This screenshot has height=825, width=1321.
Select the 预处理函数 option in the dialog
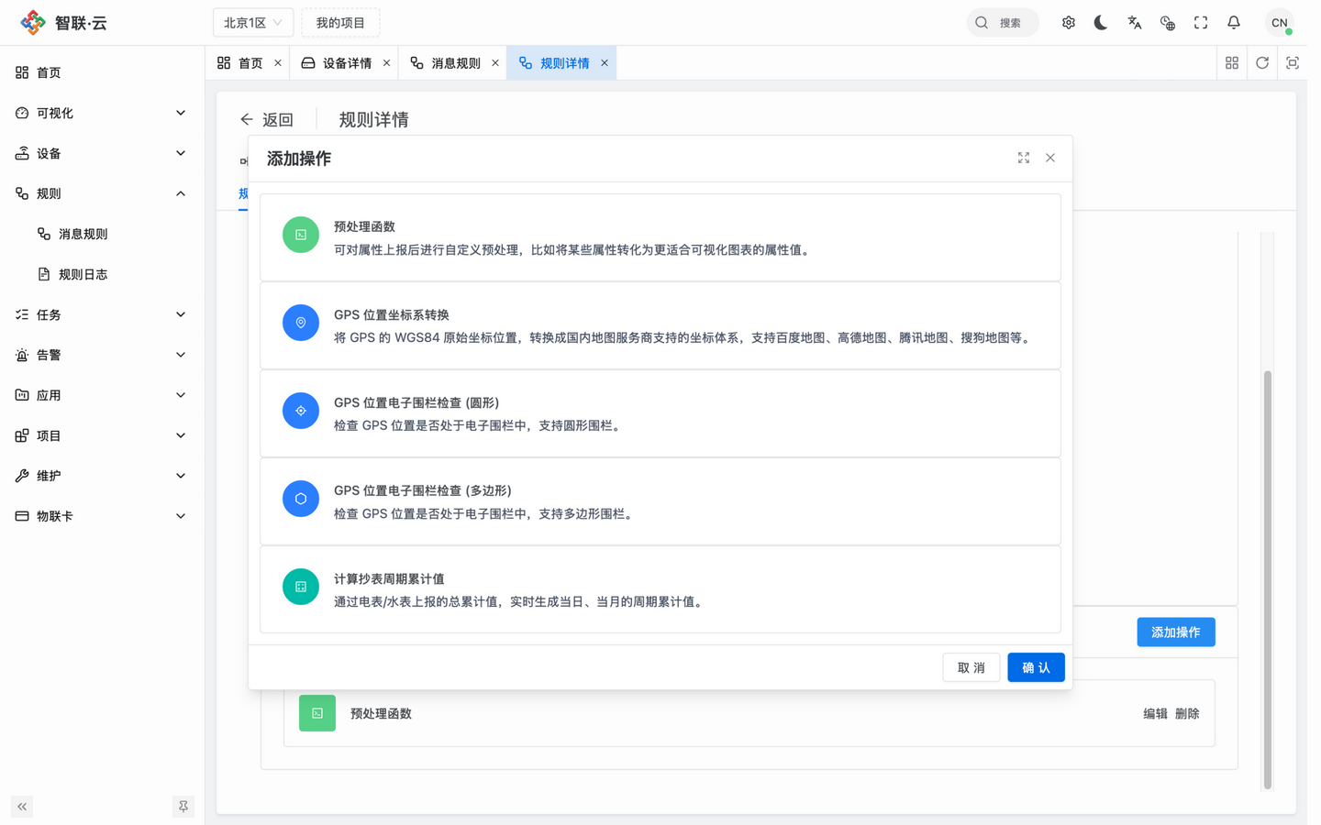point(660,237)
